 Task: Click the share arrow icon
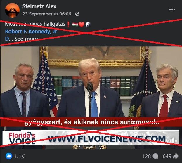click(x=176, y=156)
